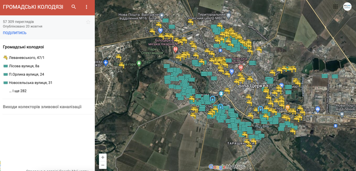
Task: Click the ЕПІЦЕНТР shopping icon
Action: click(x=318, y=109)
